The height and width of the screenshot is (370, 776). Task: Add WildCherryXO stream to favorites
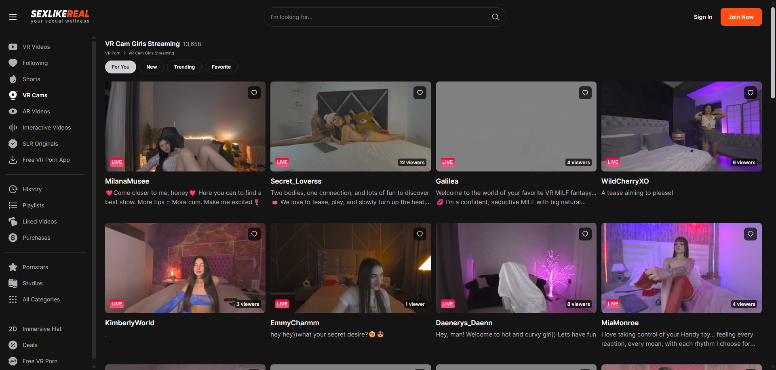coord(751,93)
